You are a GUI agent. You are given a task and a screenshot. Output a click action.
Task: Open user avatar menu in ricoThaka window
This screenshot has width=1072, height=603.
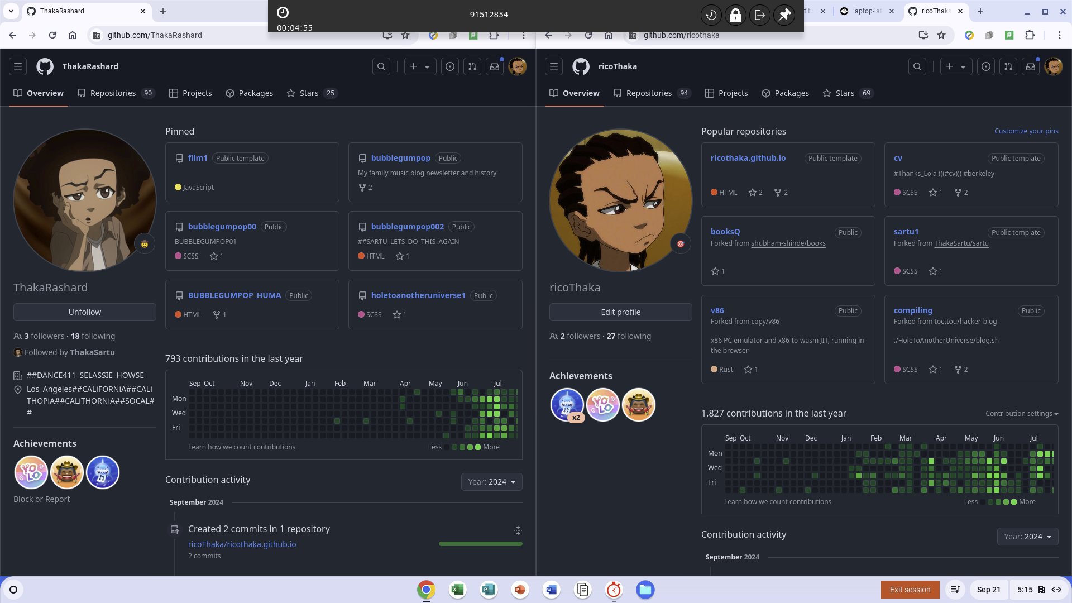(1054, 66)
